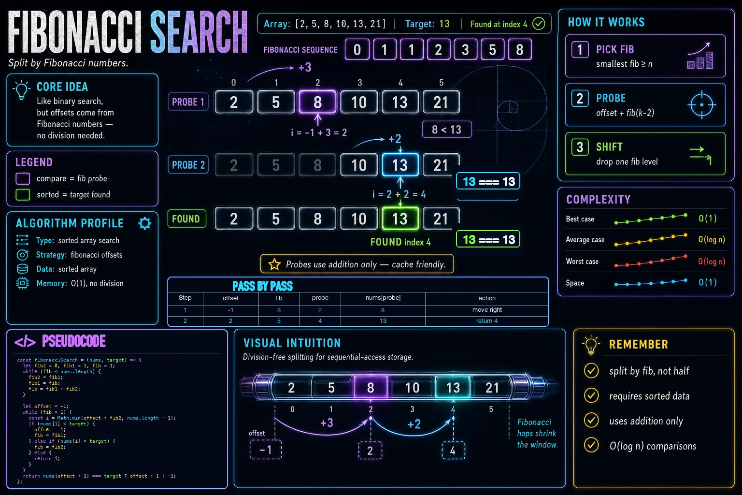Click the dashed '-1' offset box in Visual Intuition

(x=266, y=450)
